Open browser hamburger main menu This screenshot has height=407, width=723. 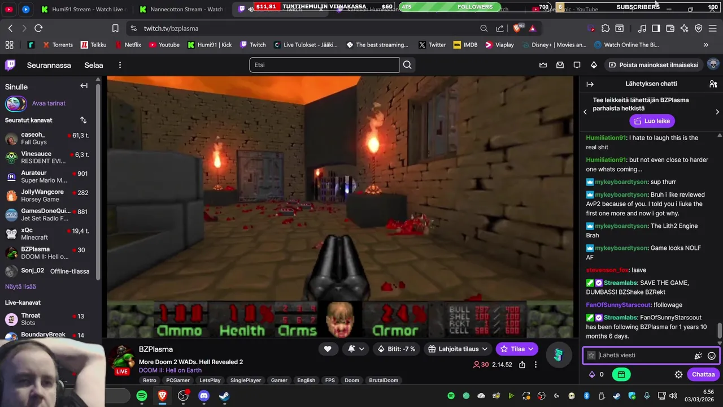point(713,28)
